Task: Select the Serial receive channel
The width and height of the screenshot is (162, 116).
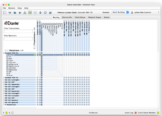Action: [x=21, y=75]
